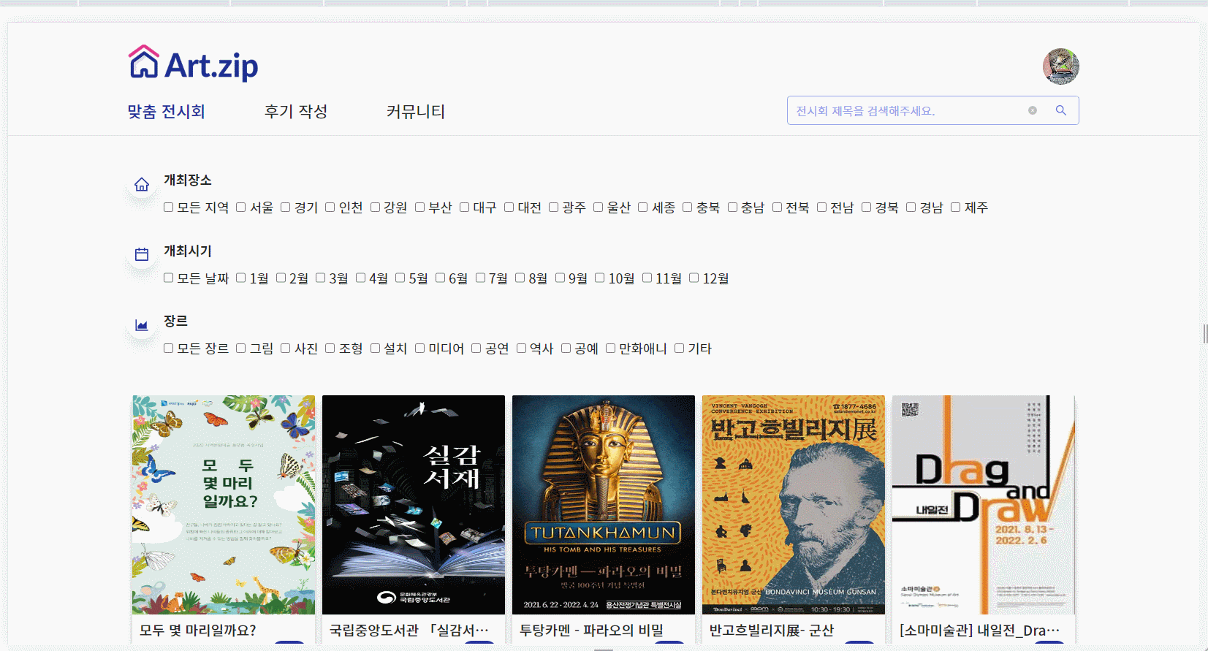Click the 투탕카멘 - 파라오의 비밀 title
The height and width of the screenshot is (651, 1208).
pos(592,630)
